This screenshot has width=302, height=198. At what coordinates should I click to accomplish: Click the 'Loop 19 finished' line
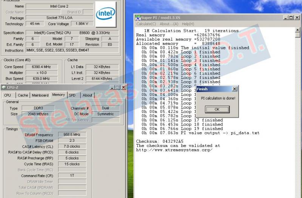pos(182,128)
